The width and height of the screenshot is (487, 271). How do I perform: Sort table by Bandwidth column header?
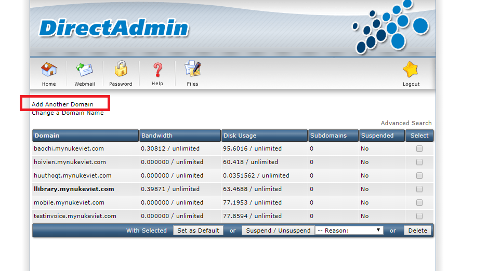pos(156,135)
